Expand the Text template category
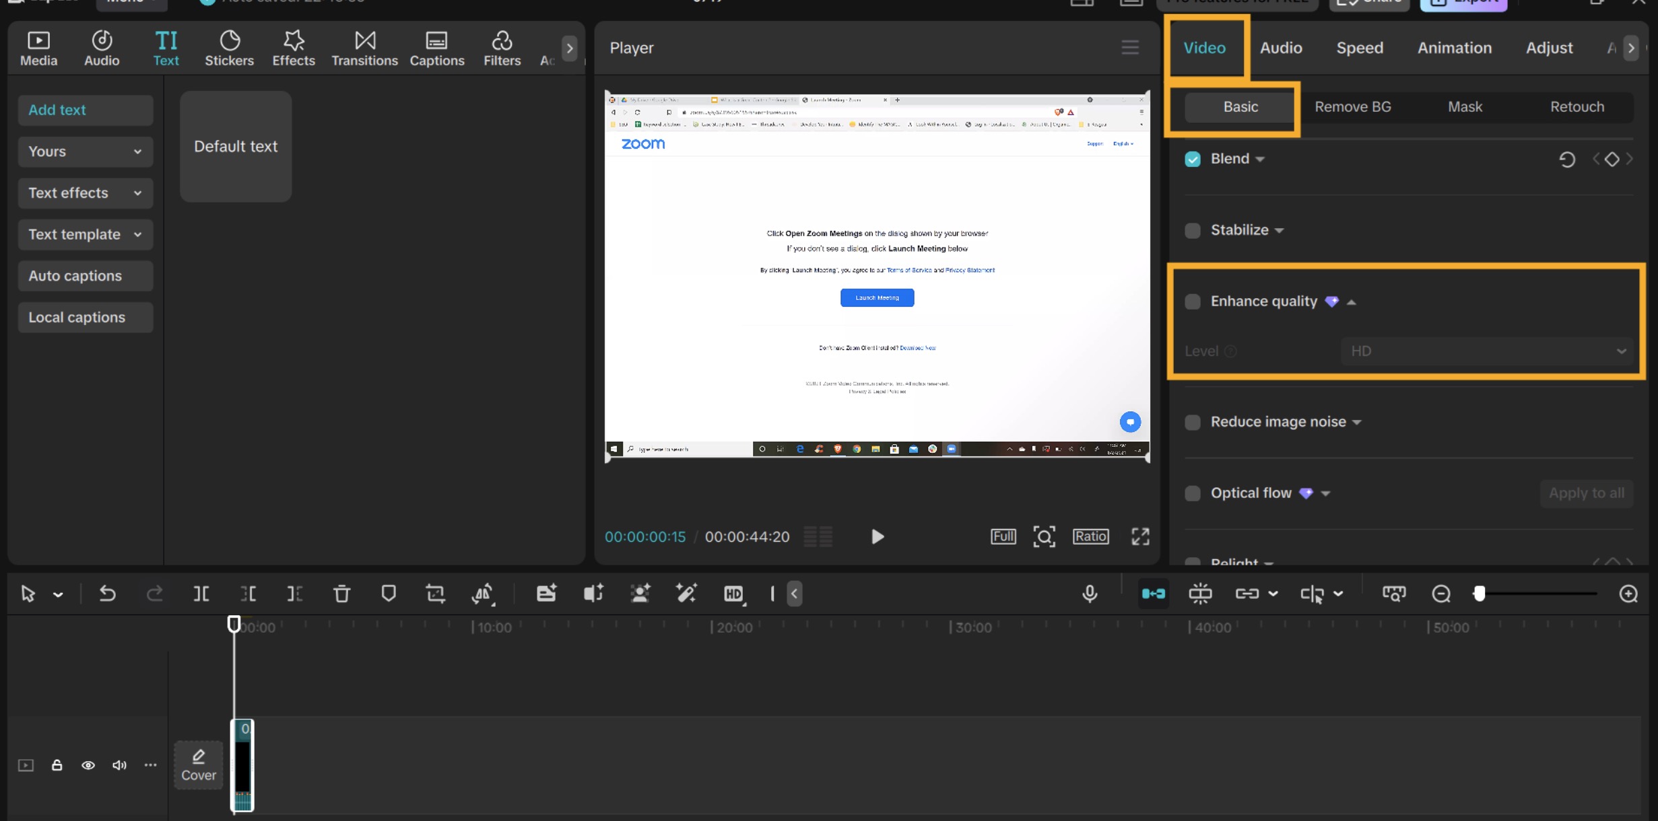Image resolution: width=1658 pixels, height=821 pixels. [86, 234]
